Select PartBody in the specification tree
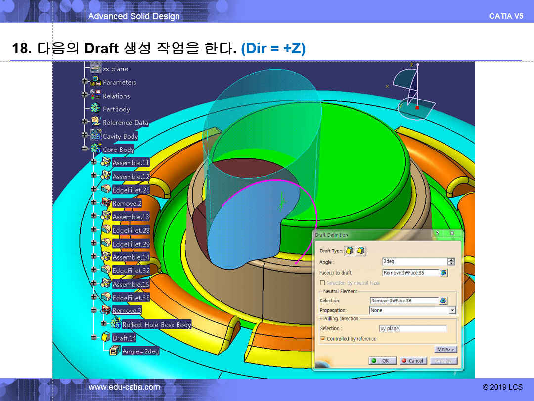Image resolution: width=534 pixels, height=401 pixels. [x=116, y=109]
